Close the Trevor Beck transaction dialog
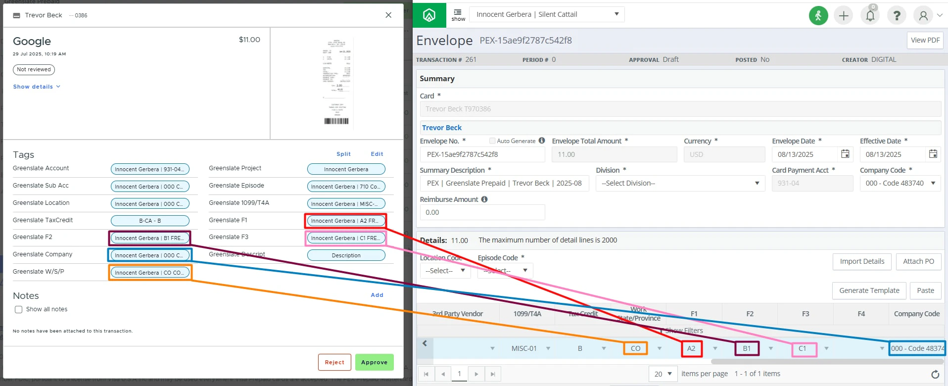The image size is (948, 386). point(388,15)
